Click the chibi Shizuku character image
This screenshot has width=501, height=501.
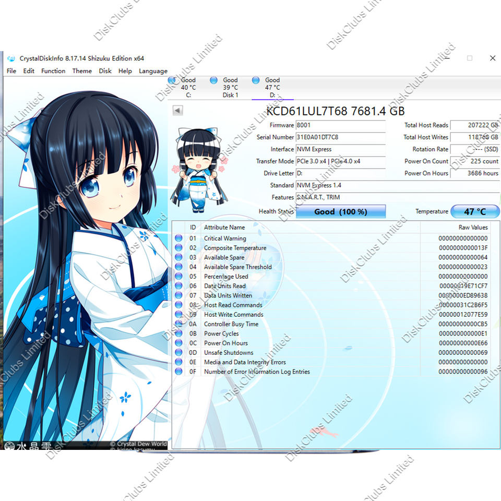199,170
